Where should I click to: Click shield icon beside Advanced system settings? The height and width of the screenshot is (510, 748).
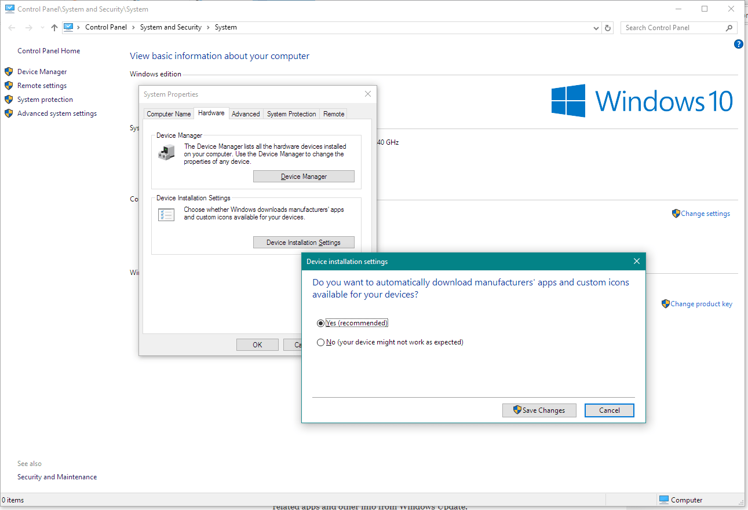9,113
